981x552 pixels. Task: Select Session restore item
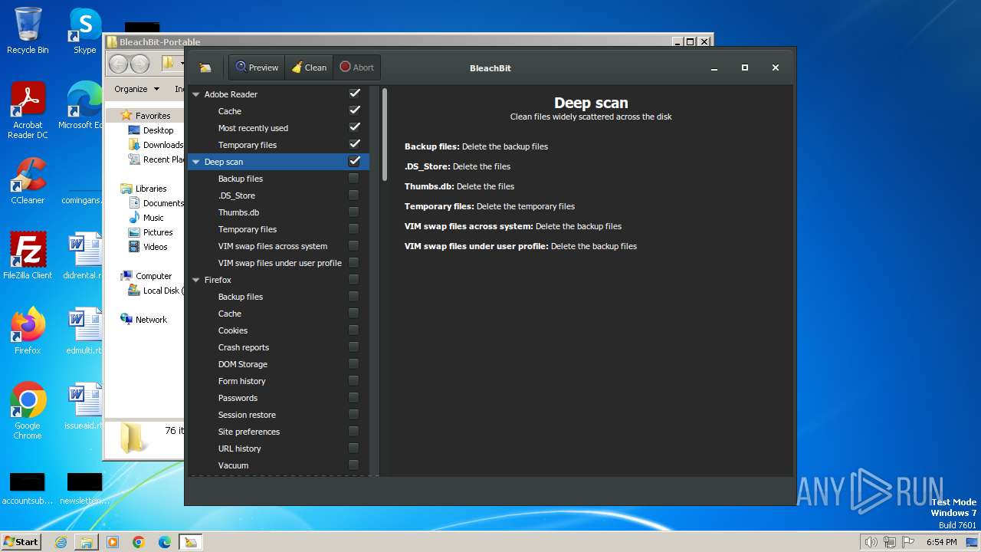click(x=247, y=415)
